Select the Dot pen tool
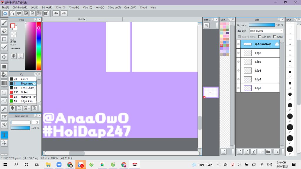Screen dimensions: 301x169 click(x=4, y=47)
